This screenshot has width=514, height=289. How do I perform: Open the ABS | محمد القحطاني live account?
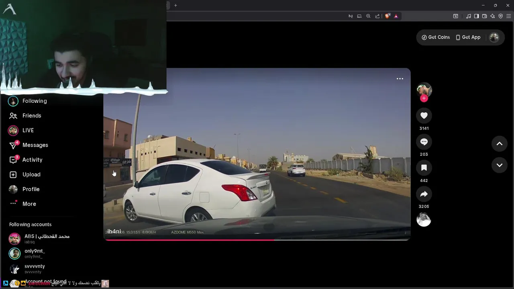[40, 239]
